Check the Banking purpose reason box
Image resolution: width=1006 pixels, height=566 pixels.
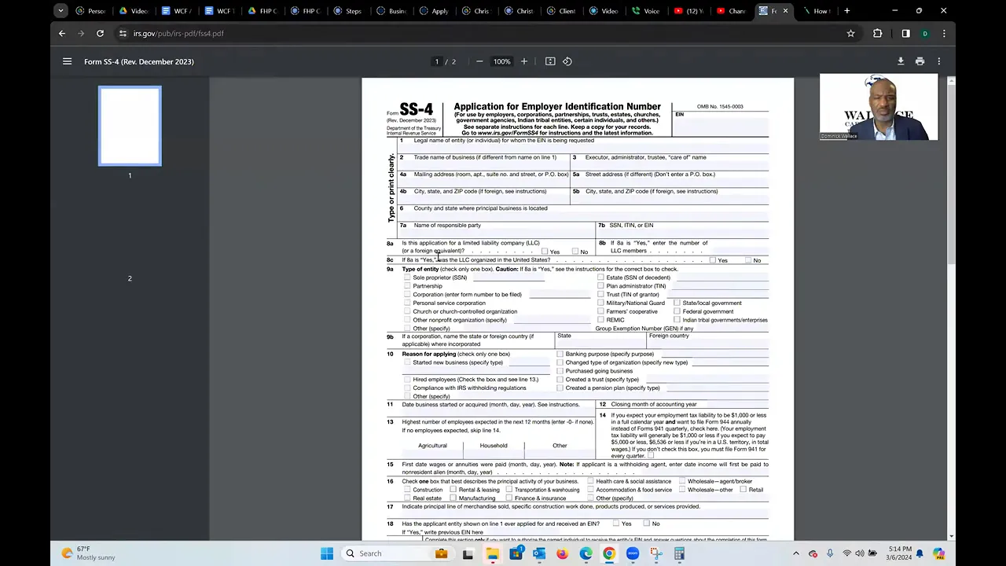(x=560, y=354)
